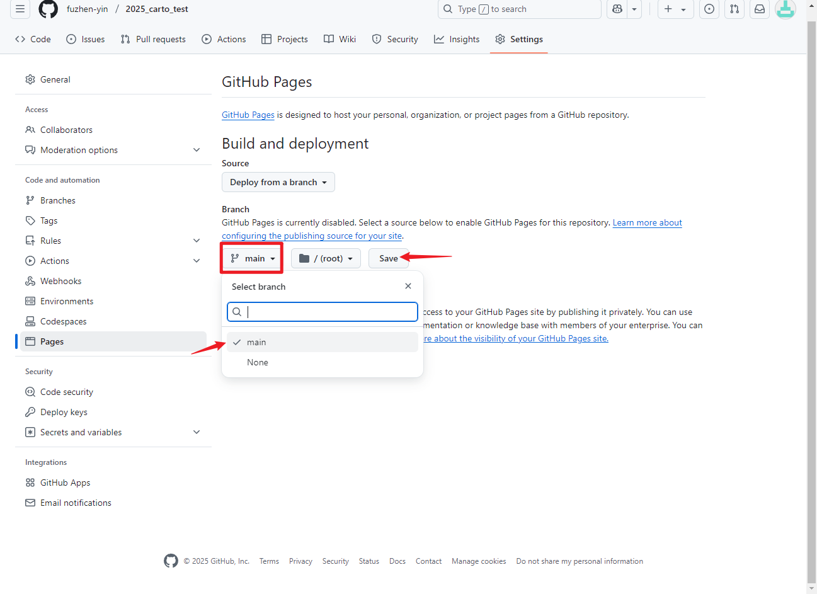The width and height of the screenshot is (817, 594).
Task: Select the Settings tab
Action: 519,39
